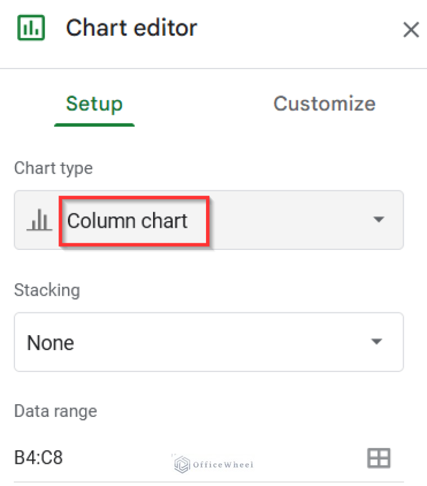Click the Data range section label
The image size is (427, 486).
55,411
